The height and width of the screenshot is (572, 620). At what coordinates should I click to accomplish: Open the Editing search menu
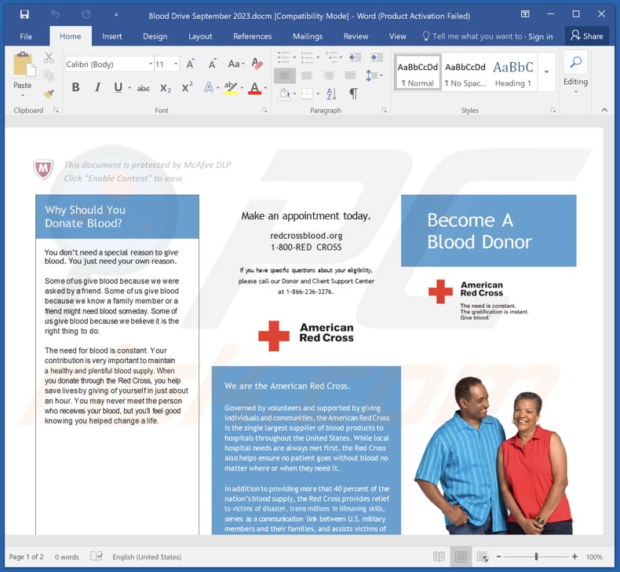click(575, 72)
